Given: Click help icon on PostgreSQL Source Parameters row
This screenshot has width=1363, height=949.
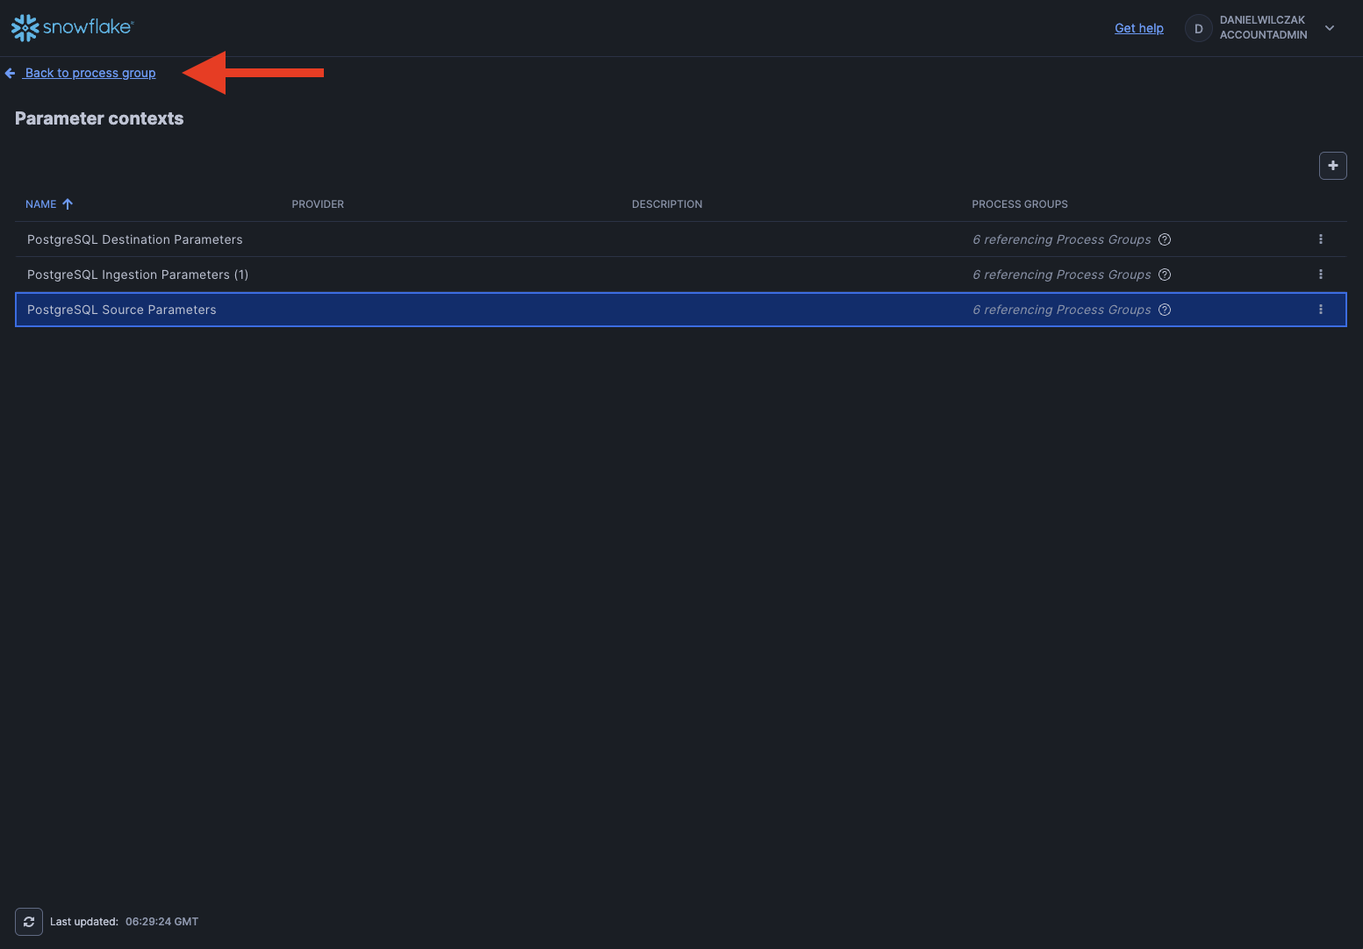Looking at the screenshot, I should click(1165, 310).
